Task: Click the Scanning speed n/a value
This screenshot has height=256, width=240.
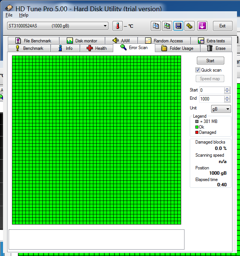Action: [222, 162]
